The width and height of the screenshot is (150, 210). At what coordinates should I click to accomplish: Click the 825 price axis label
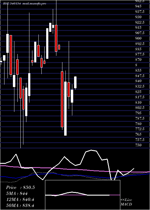pyautogui.click(x=138, y=91)
